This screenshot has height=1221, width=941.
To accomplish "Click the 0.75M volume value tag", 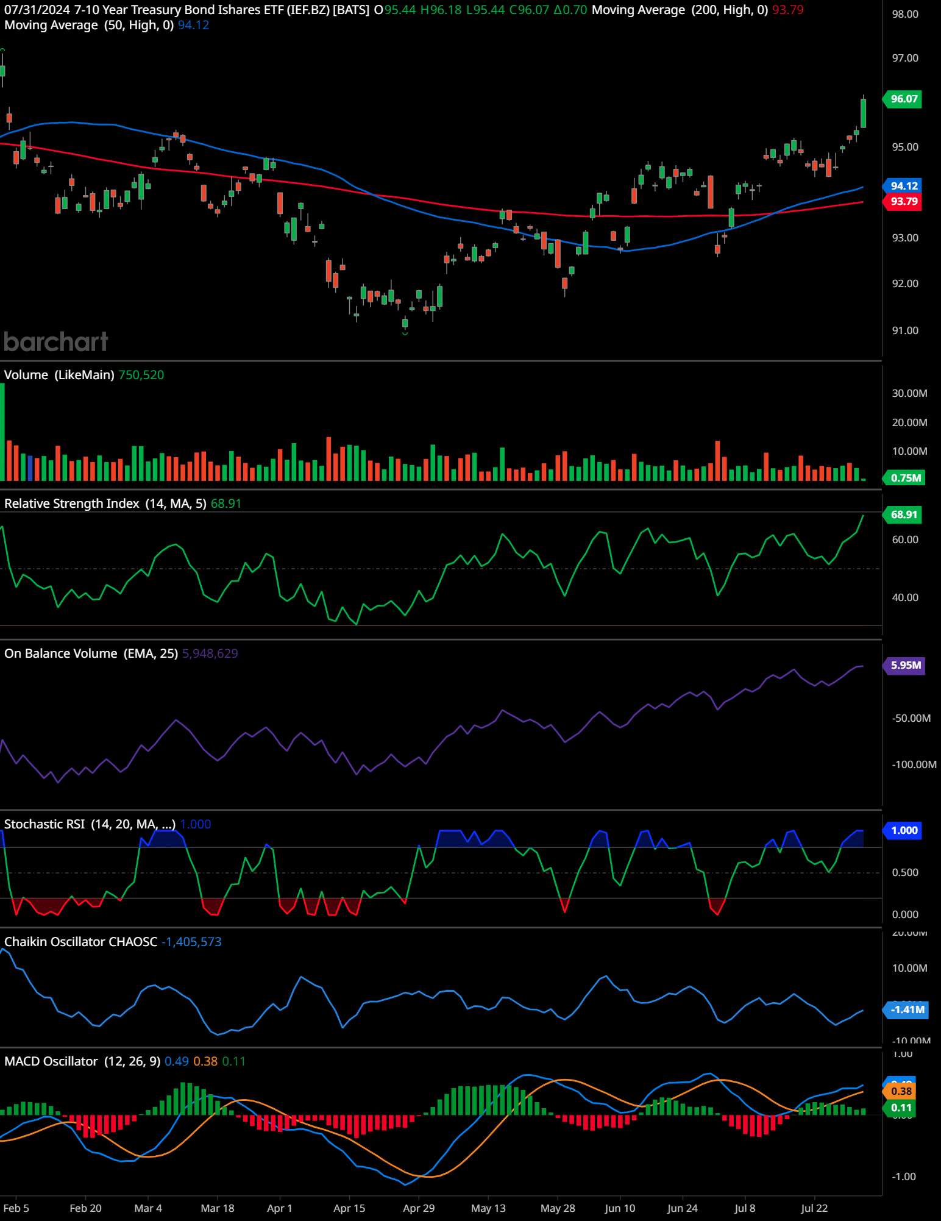I will click(904, 478).
